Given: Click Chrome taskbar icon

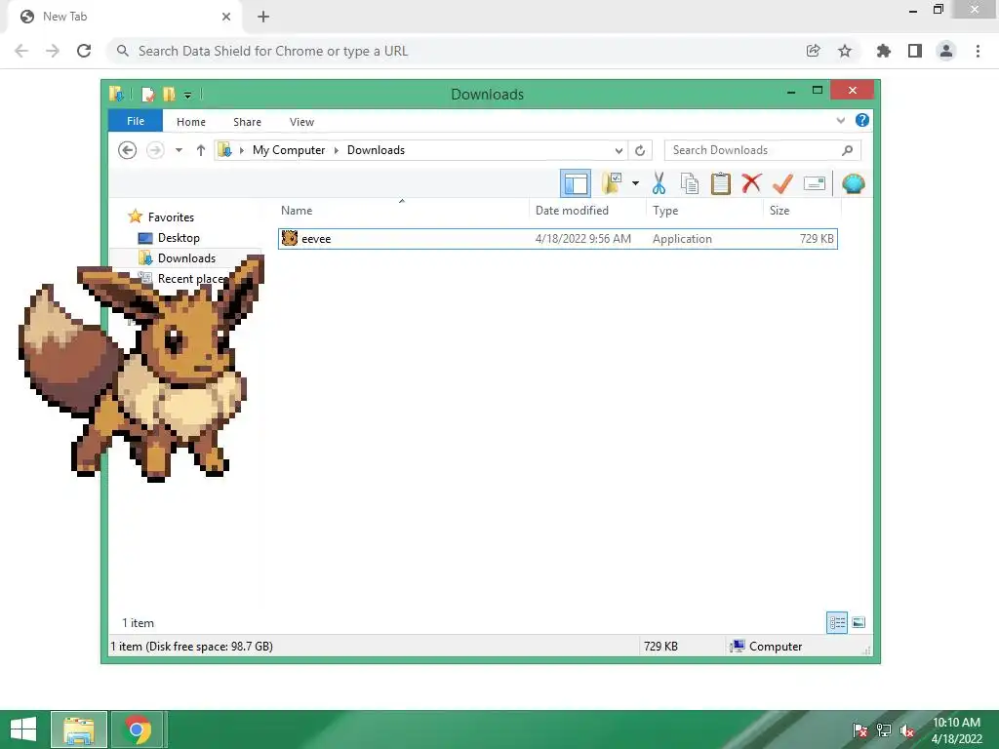Looking at the screenshot, I should coord(138,729).
